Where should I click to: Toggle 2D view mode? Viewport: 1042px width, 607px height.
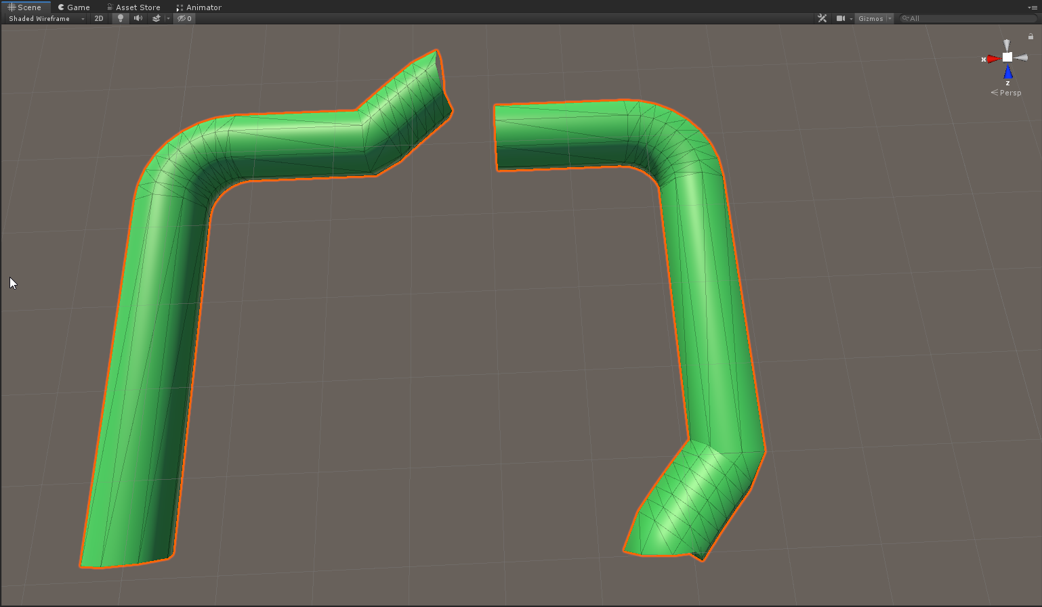[99, 18]
